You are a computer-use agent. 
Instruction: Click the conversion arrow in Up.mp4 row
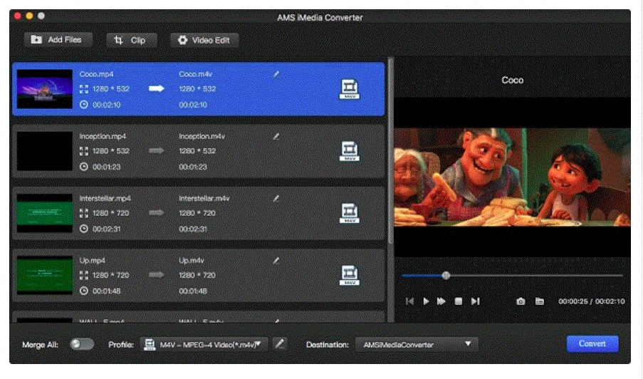point(156,275)
